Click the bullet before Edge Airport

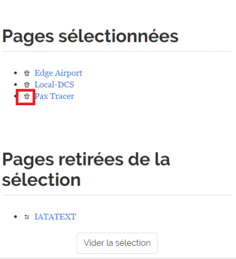[16, 73]
